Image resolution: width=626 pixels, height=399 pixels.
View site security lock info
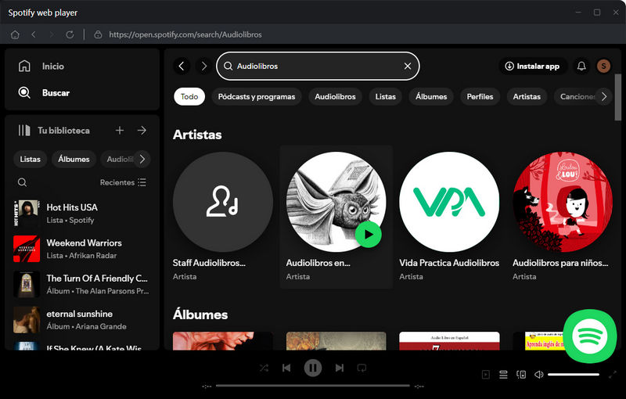point(98,34)
